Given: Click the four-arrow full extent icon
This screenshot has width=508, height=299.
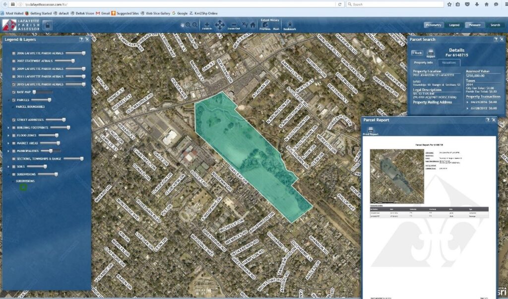Looking at the screenshot, I should pyautogui.click(x=220, y=25).
